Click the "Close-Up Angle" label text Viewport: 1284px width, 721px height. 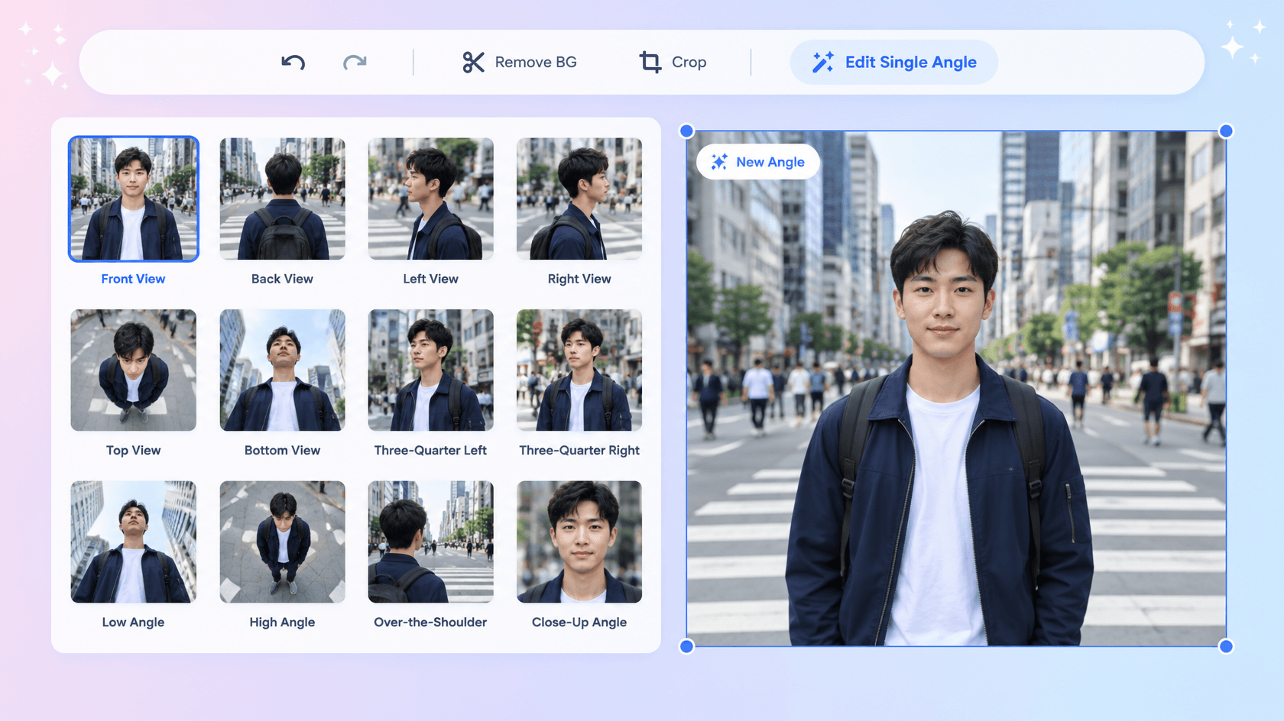(579, 622)
